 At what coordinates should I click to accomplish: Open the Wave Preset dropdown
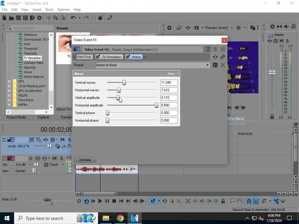pos(207,65)
